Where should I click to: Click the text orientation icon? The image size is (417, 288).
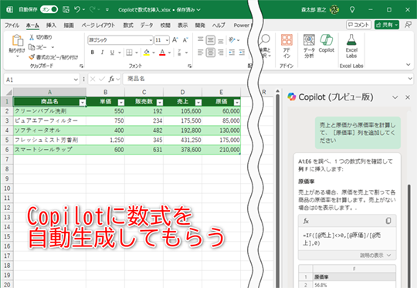click(232, 40)
